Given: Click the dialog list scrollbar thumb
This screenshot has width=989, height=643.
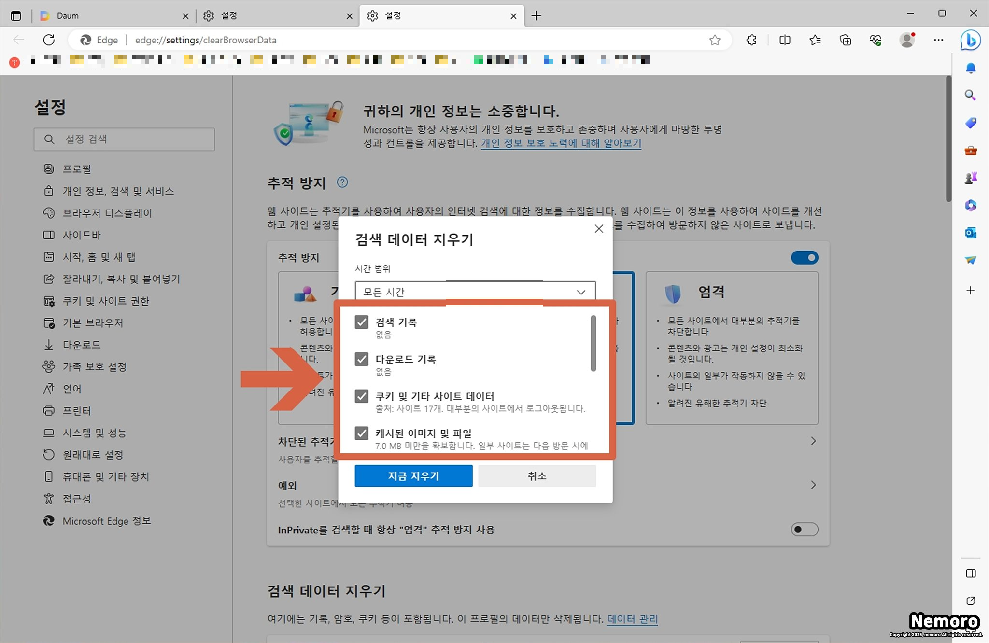Looking at the screenshot, I should pos(593,343).
